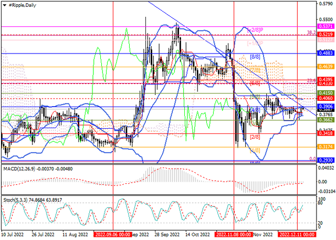Select the 0.4150 green price label

click(325, 93)
